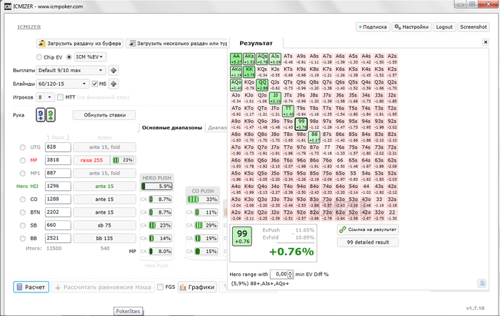The width and height of the screenshot is (500, 316).
Task: Click the min EV Diff stepper arrows
Action: tap(290, 275)
